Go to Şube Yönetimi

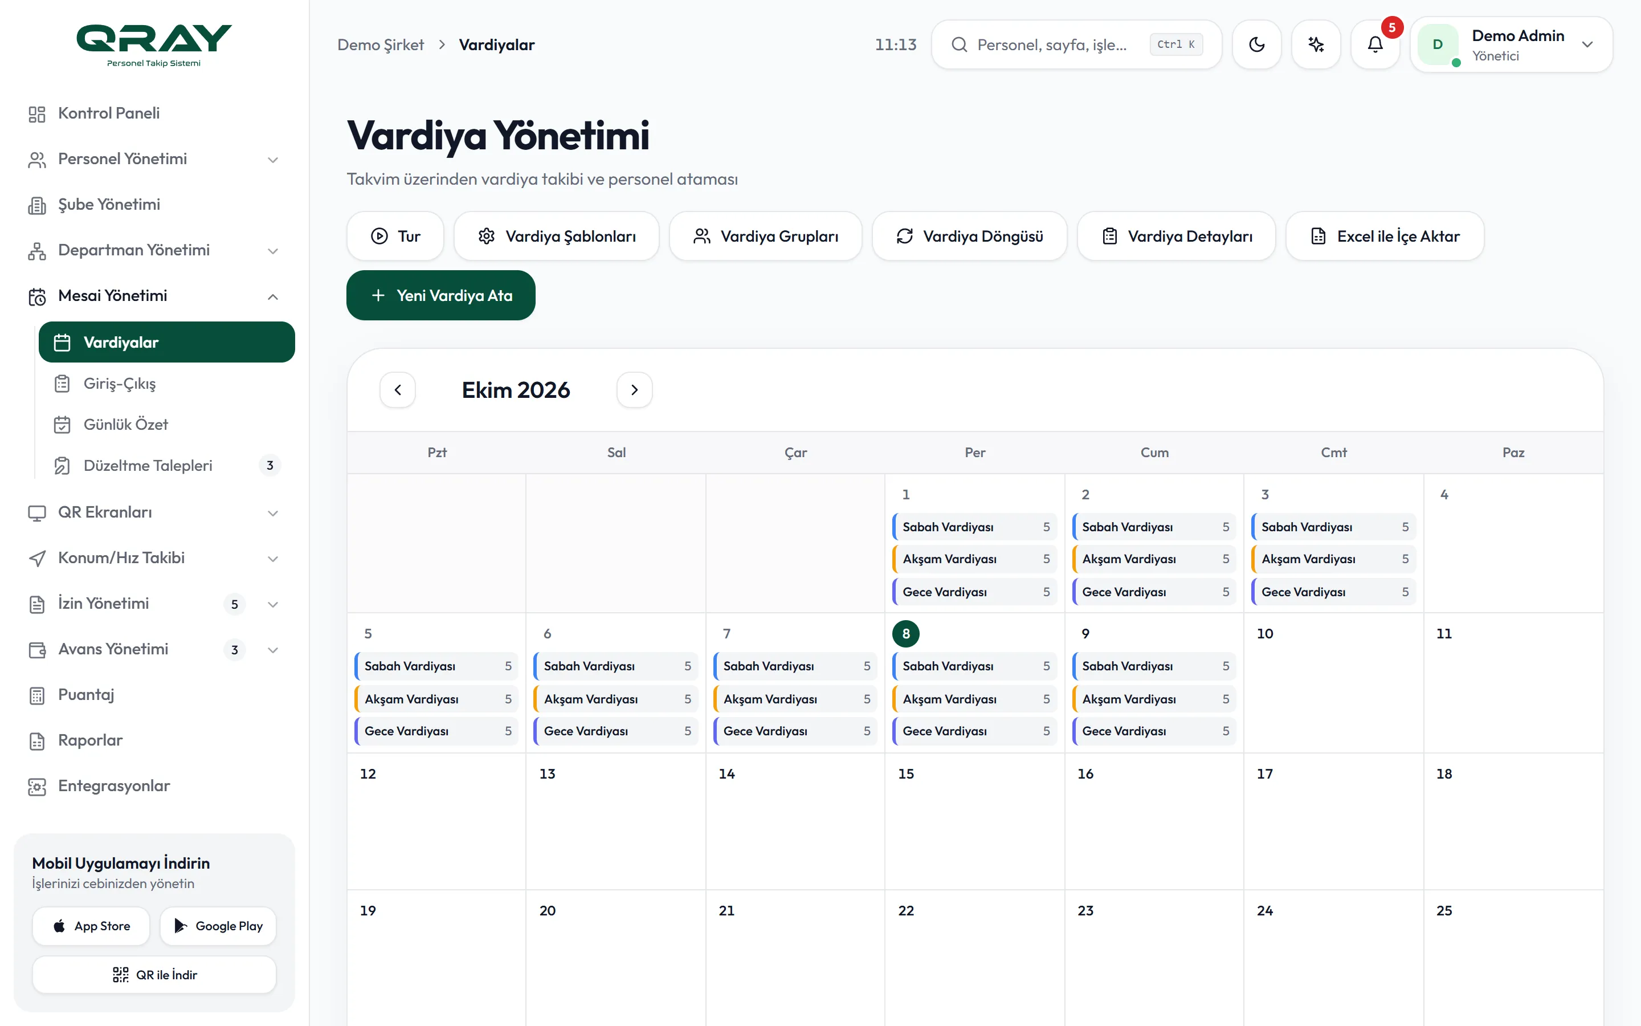[154, 204]
